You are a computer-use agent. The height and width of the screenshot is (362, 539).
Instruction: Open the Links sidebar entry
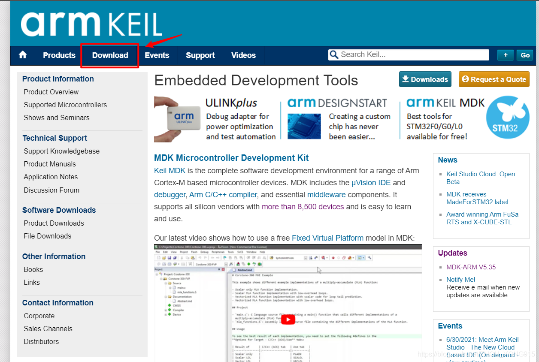[x=32, y=282]
